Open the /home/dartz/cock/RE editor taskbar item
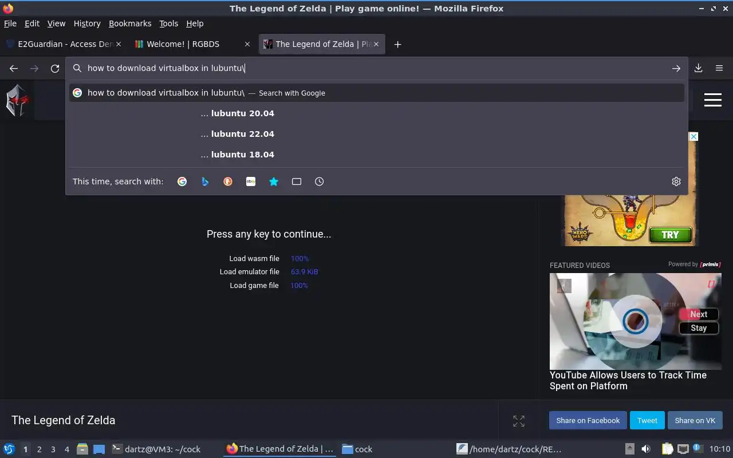Viewport: 733px width, 458px height. click(x=509, y=449)
